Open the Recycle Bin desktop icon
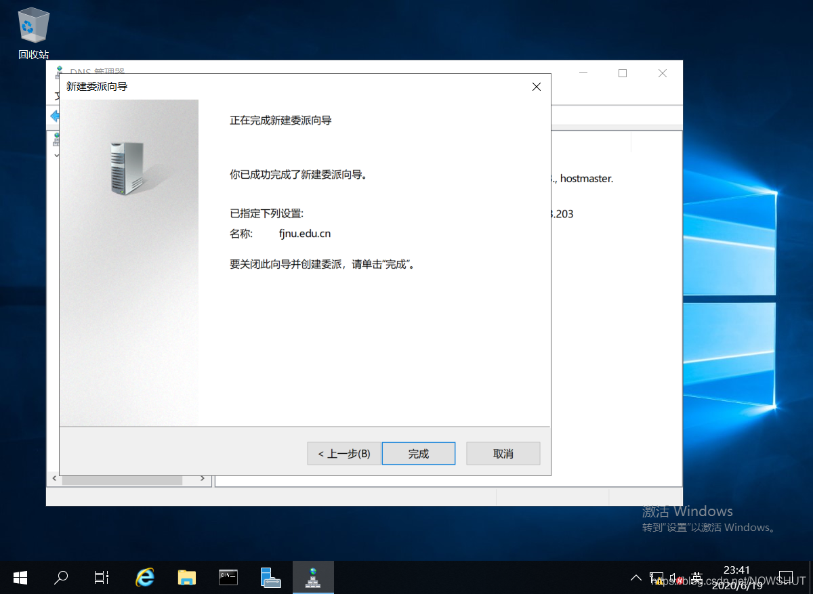Viewport: 813px width, 594px height. pyautogui.click(x=33, y=27)
